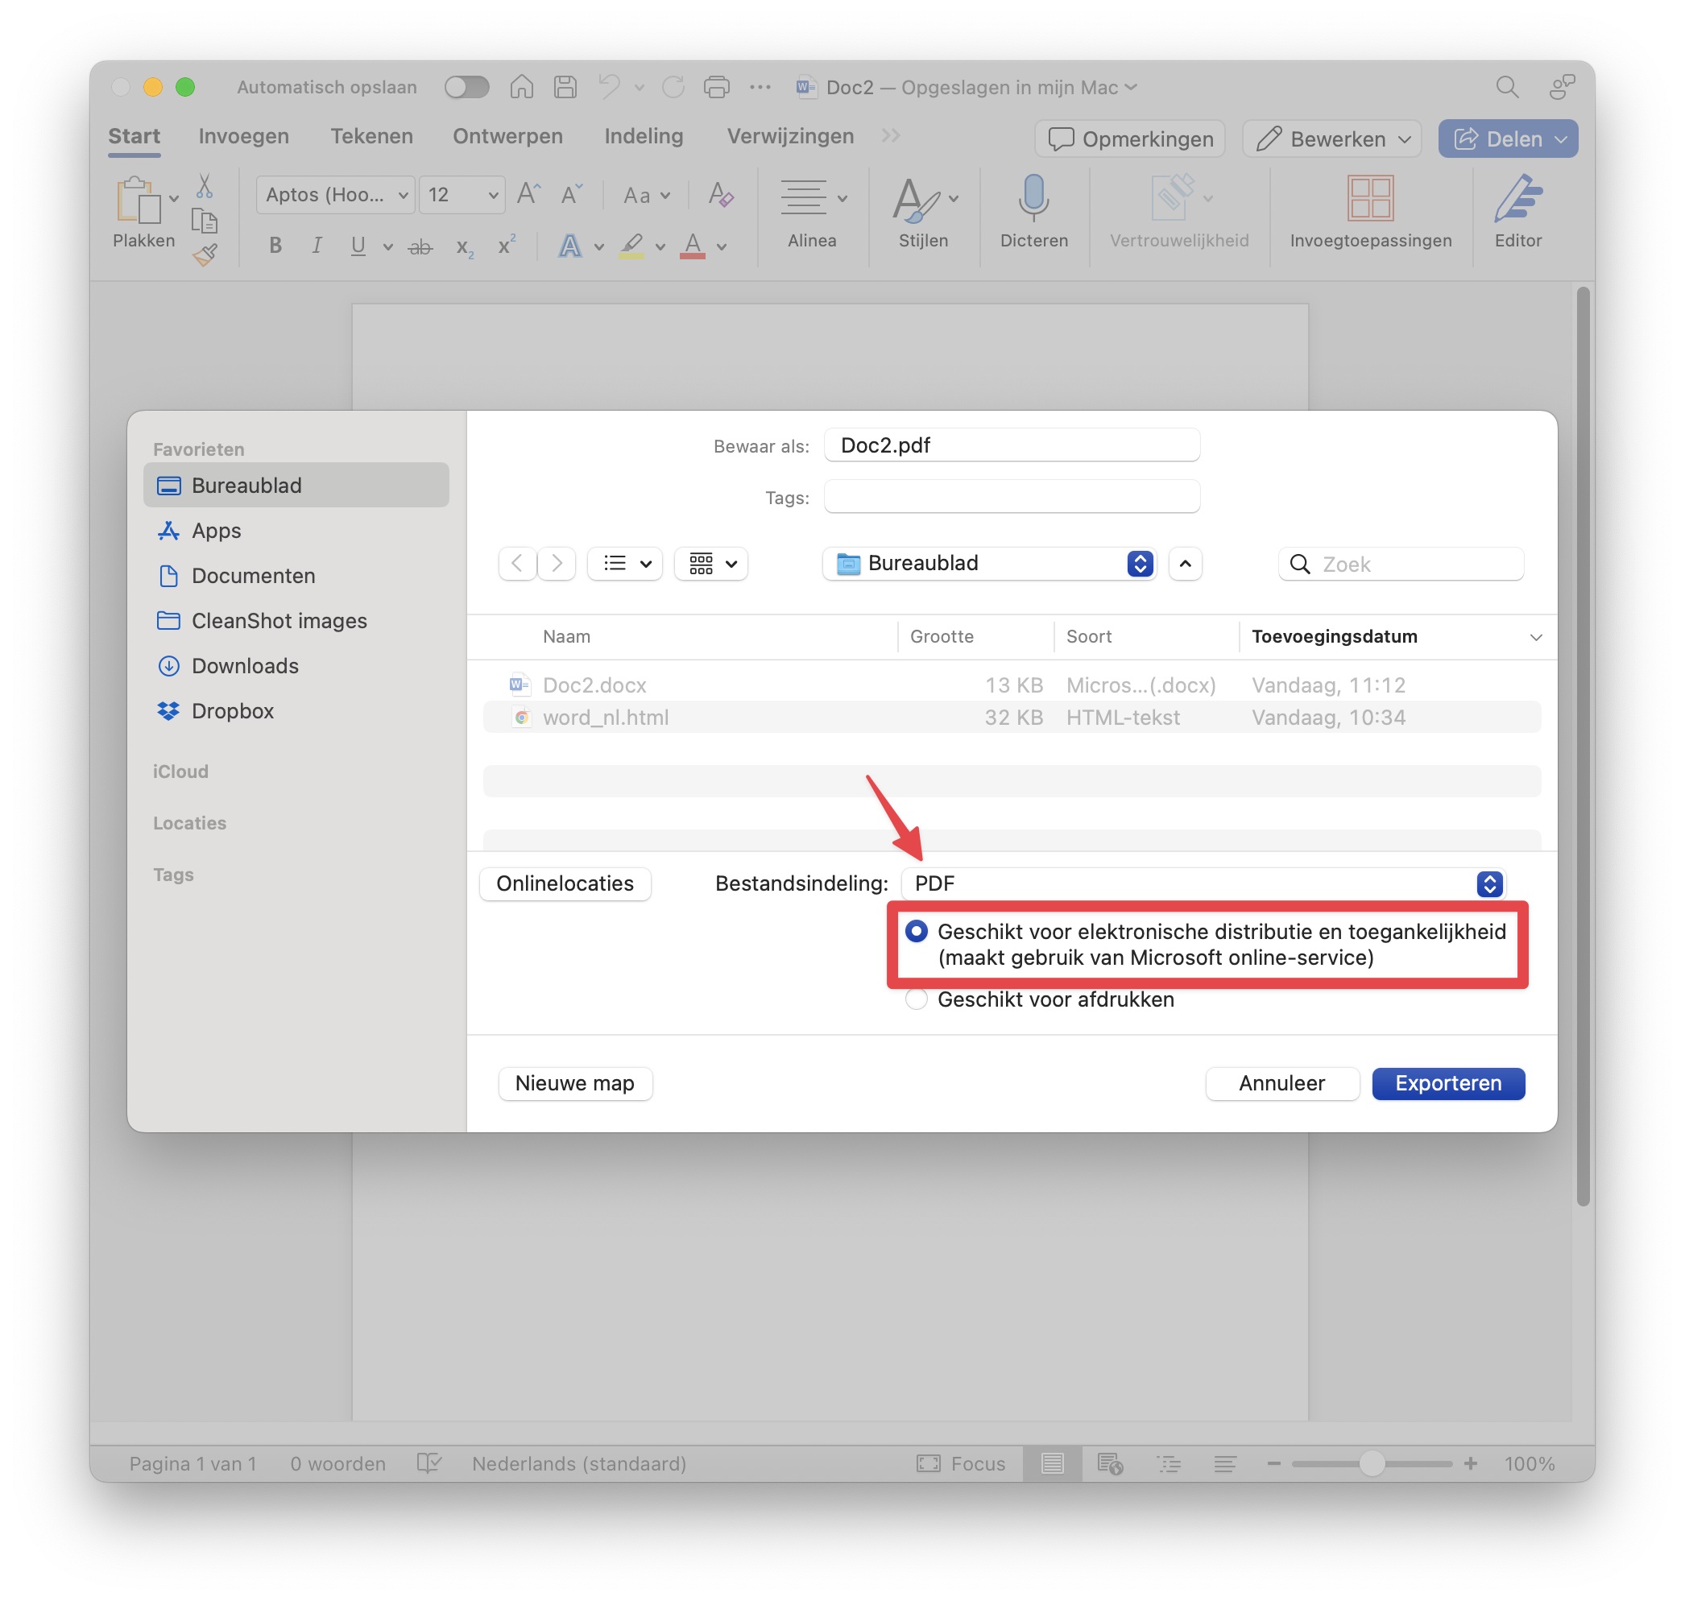Click the Format Painter brush icon
The height and width of the screenshot is (1601, 1685).
click(205, 254)
